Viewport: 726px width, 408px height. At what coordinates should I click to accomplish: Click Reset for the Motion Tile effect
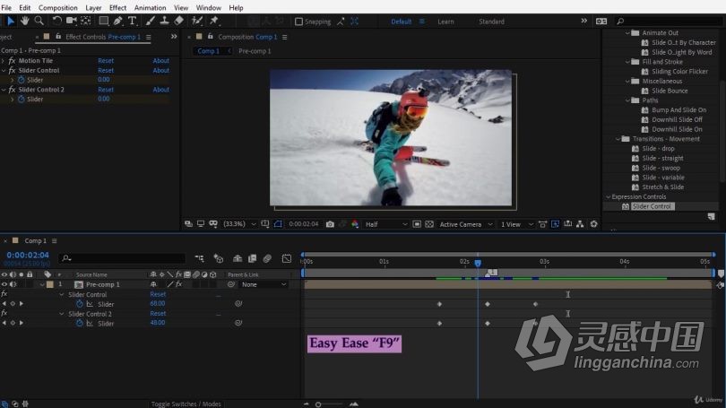[106, 61]
